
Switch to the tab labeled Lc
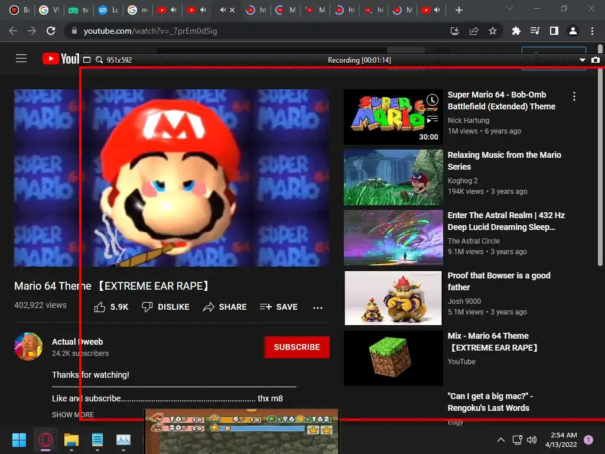coord(109,10)
